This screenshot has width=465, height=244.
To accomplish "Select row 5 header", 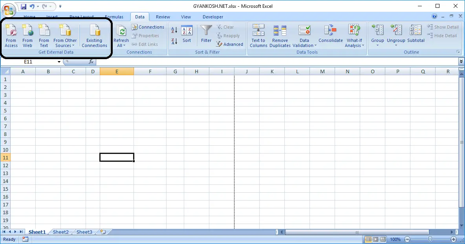I will coord(5,110).
